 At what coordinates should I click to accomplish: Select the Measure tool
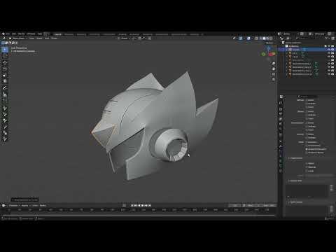pyautogui.click(x=5, y=94)
